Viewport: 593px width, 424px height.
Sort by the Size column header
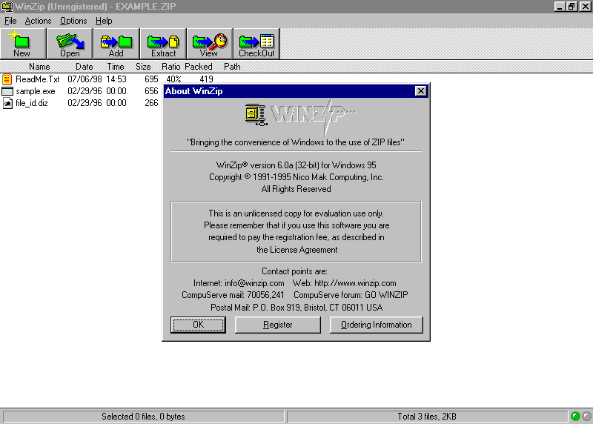click(x=143, y=67)
